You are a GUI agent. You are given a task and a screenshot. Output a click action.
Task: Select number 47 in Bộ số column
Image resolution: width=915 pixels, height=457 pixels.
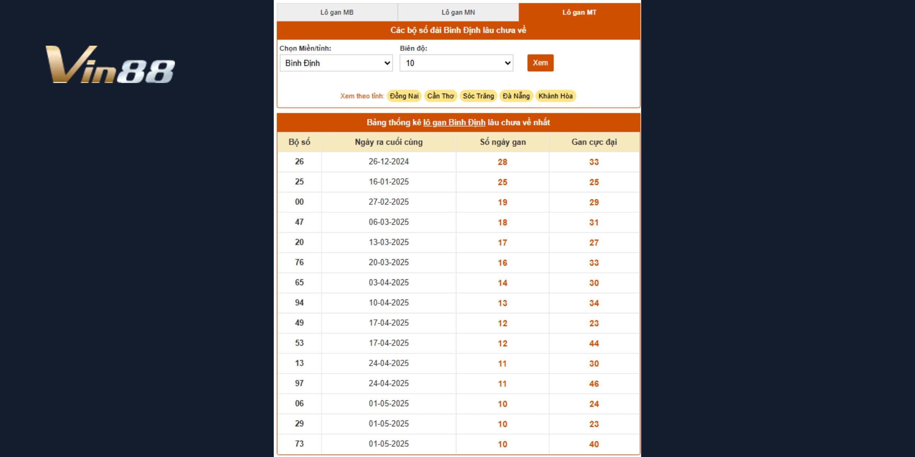pyautogui.click(x=299, y=222)
